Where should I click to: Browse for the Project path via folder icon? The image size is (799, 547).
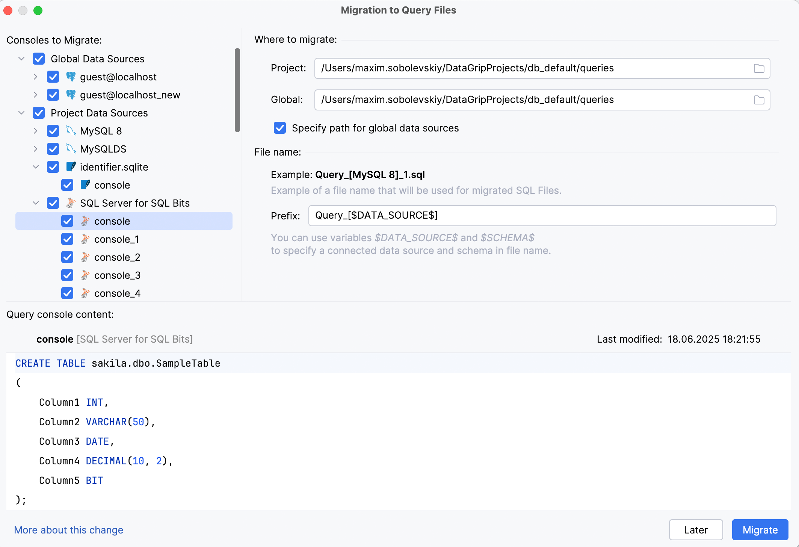759,68
